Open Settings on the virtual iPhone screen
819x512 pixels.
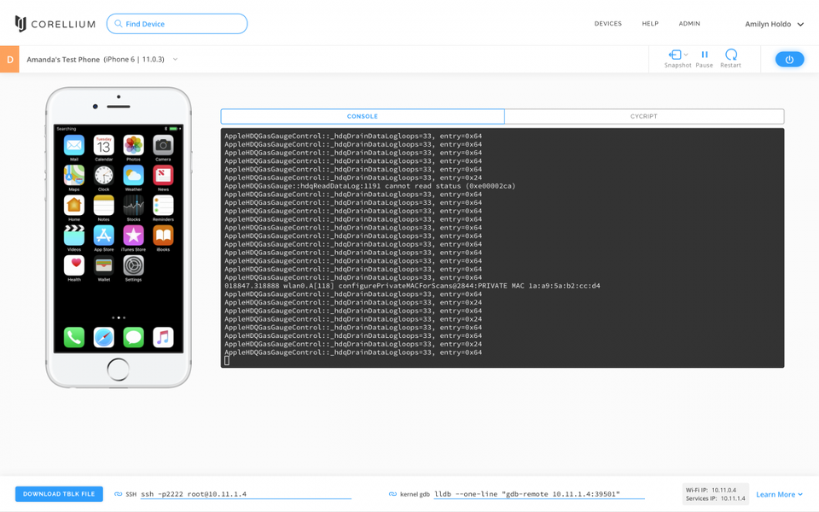(133, 265)
